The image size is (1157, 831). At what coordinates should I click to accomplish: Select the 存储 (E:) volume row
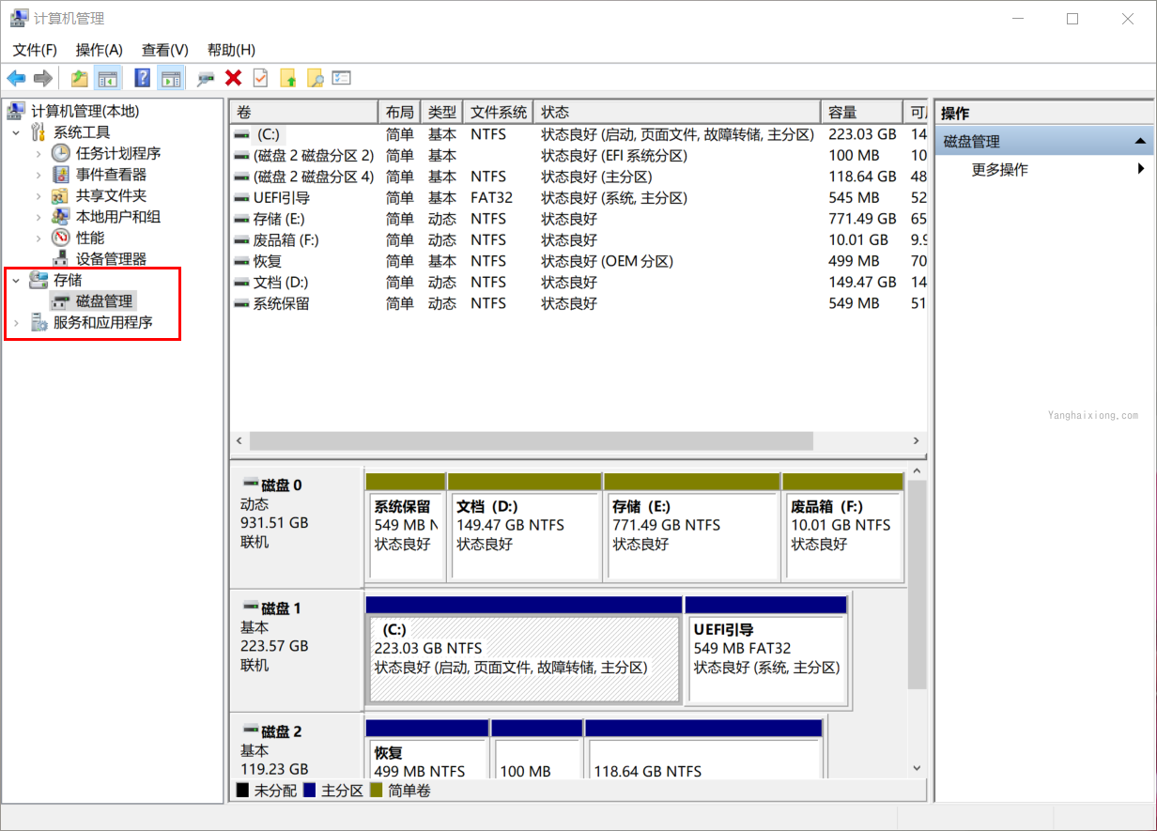click(579, 219)
